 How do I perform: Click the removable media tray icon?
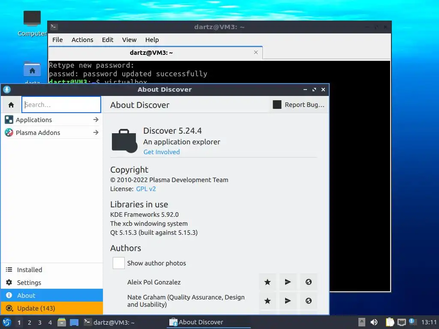[362, 322]
